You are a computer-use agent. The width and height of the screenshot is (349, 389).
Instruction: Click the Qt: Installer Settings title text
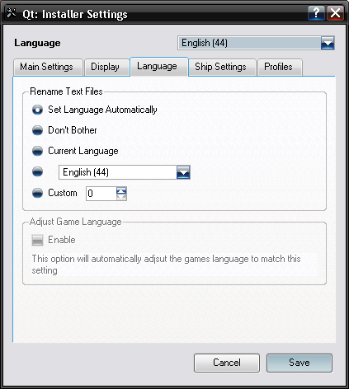click(75, 14)
